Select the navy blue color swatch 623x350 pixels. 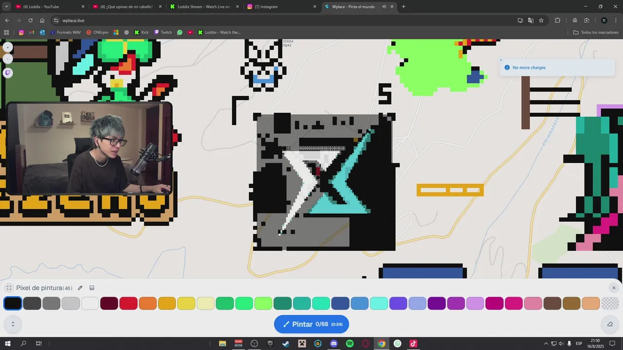tap(341, 303)
